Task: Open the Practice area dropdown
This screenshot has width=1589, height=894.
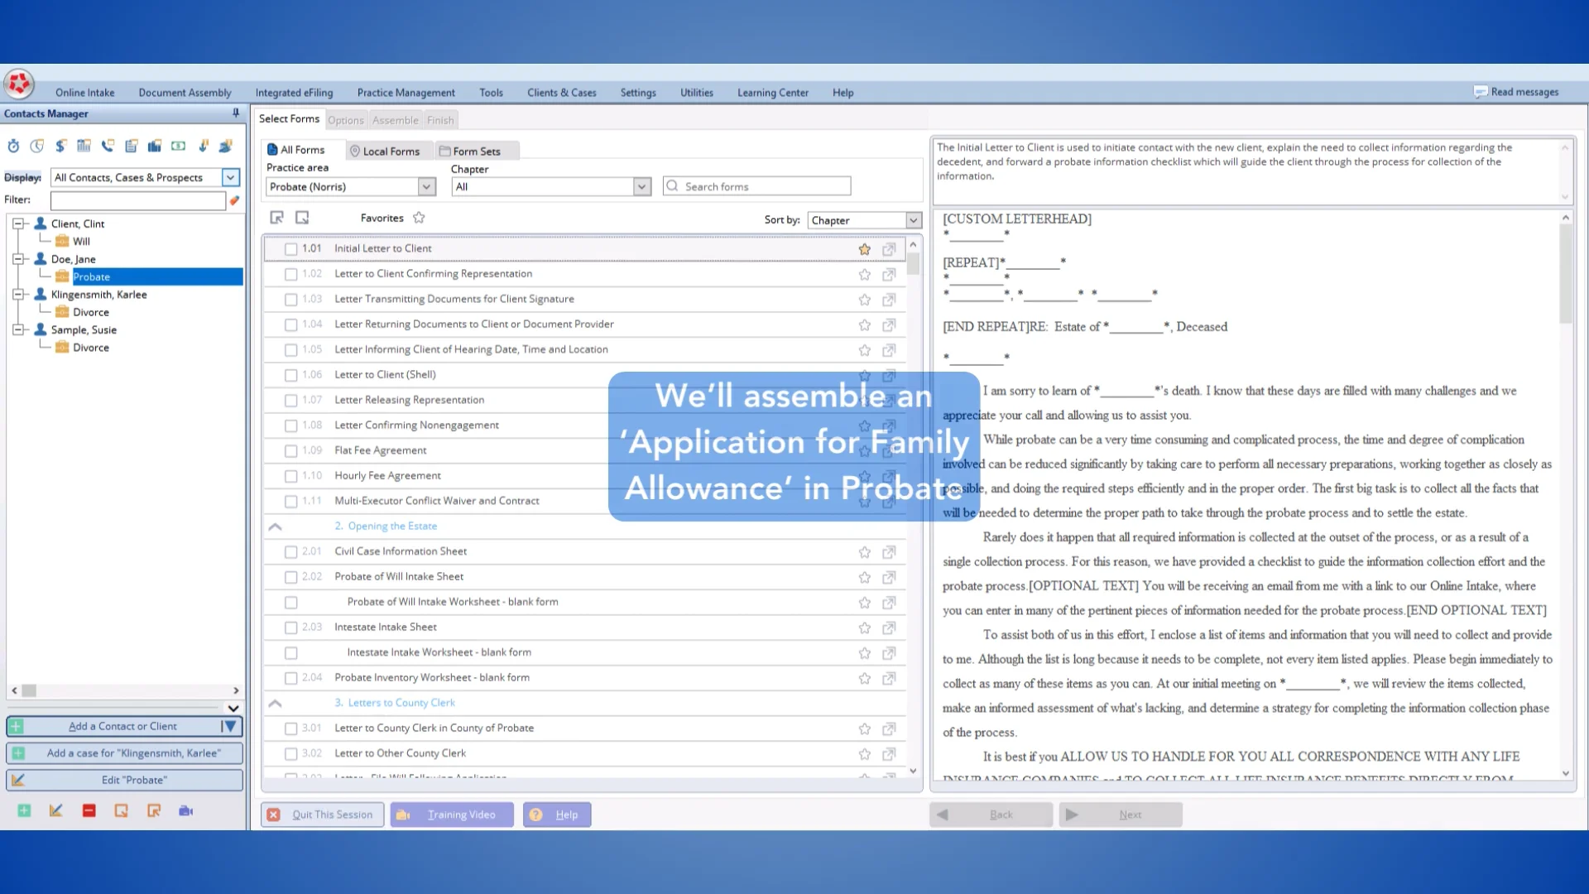Action: [425, 186]
